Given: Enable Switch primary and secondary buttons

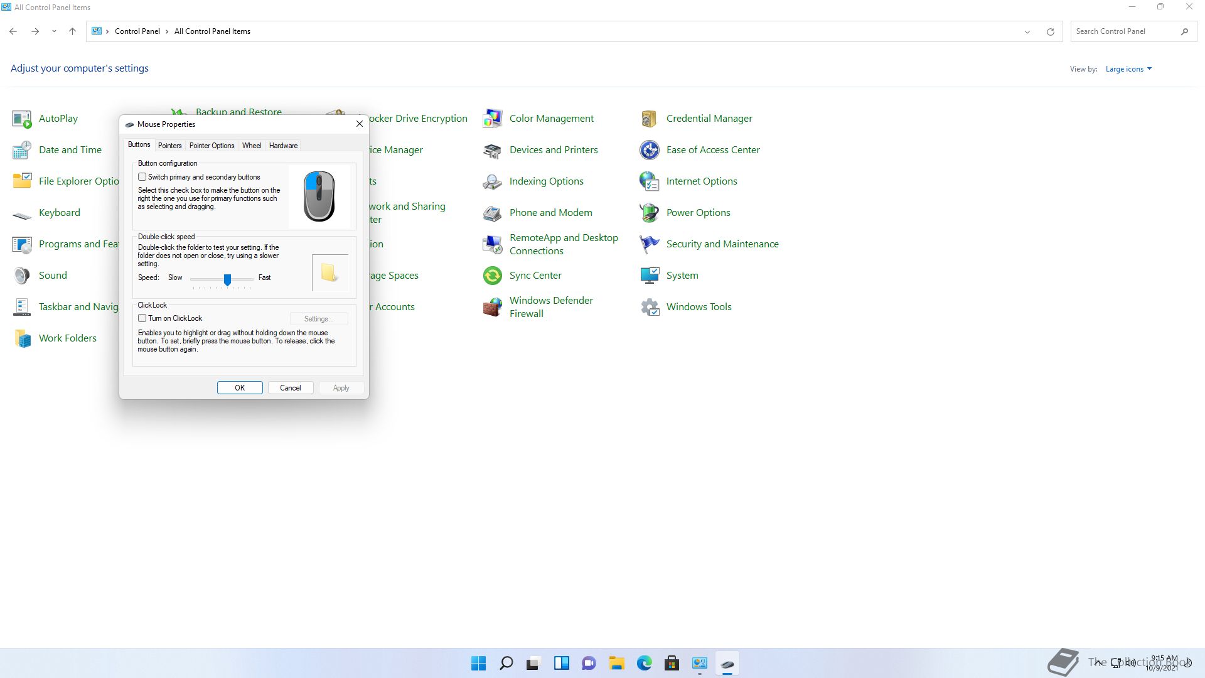Looking at the screenshot, I should coord(142,177).
